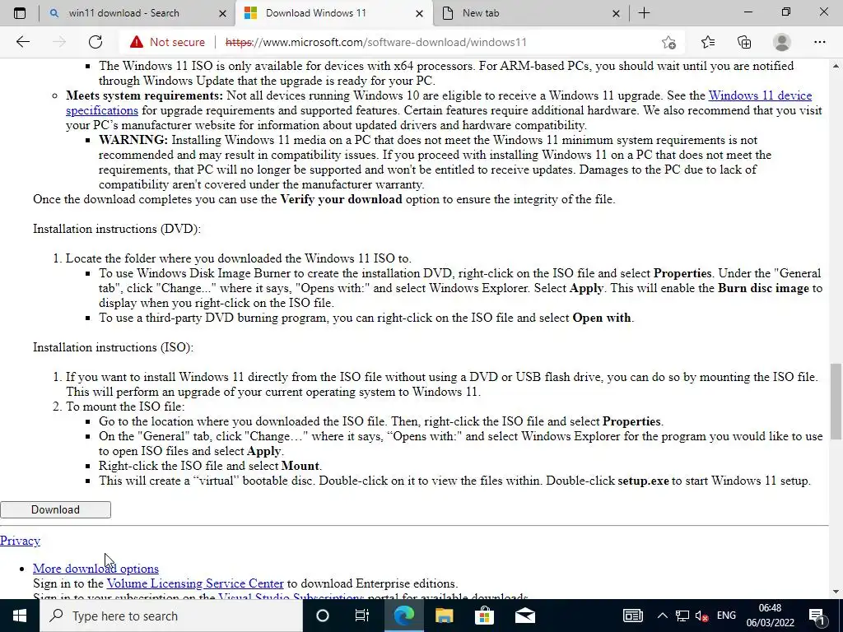This screenshot has height=632, width=843.
Task: Go back to the previous page
Action: click(22, 42)
